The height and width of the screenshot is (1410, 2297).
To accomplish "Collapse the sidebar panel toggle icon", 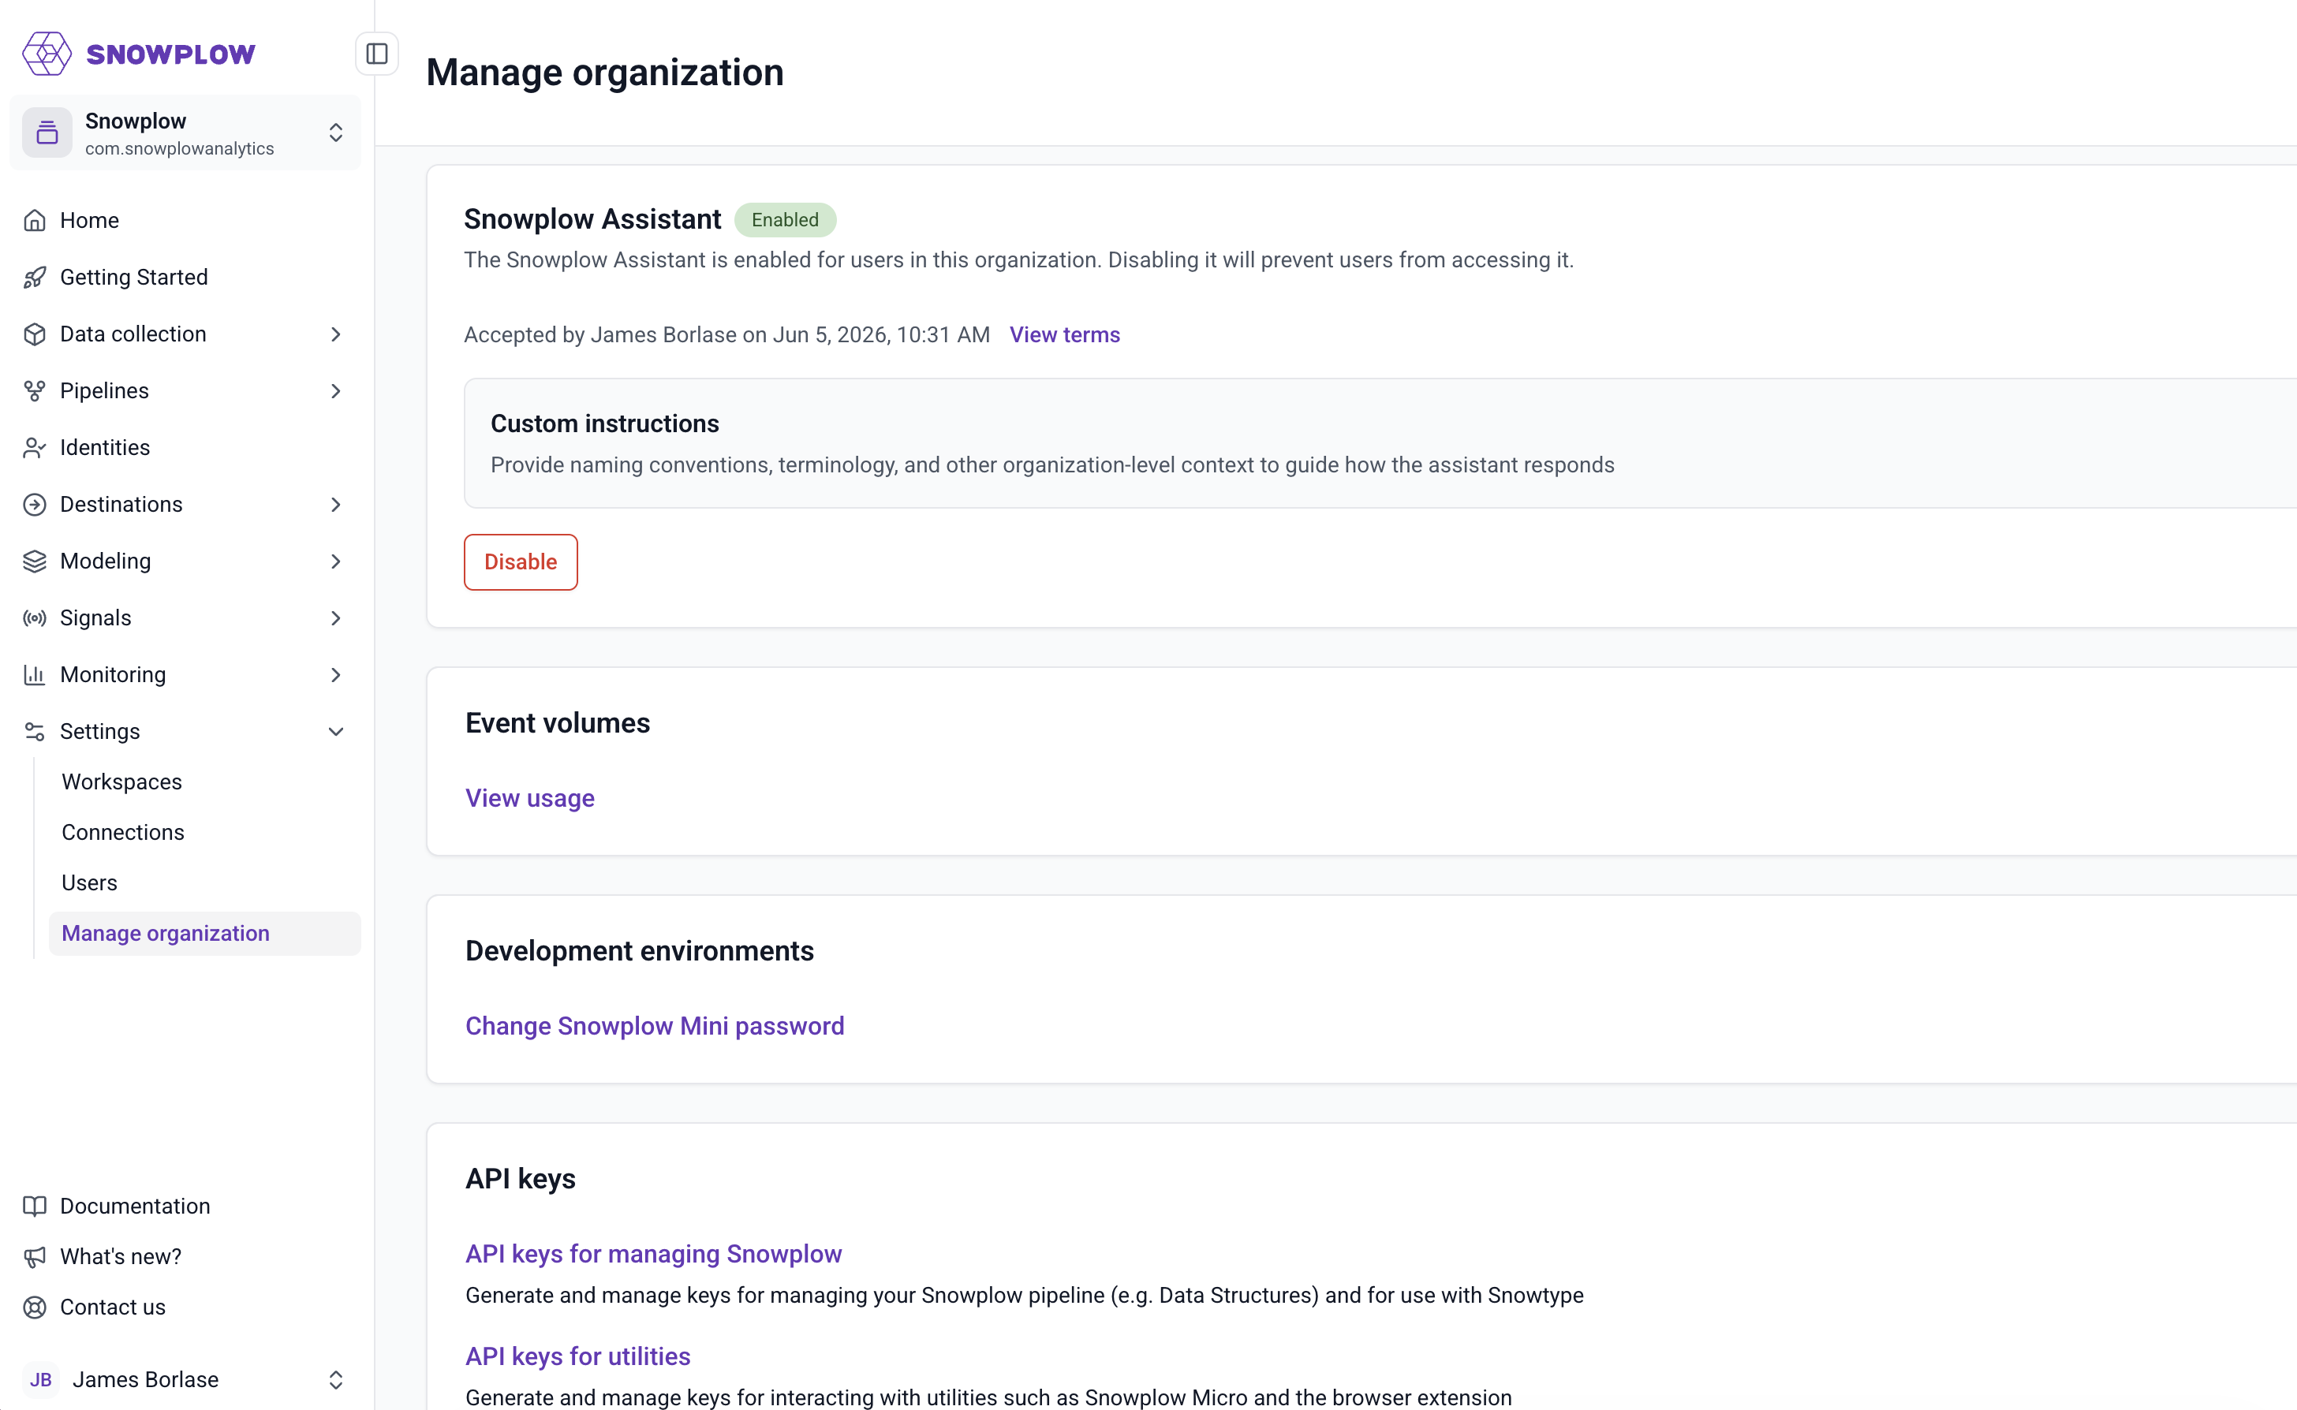I will click(x=377, y=54).
